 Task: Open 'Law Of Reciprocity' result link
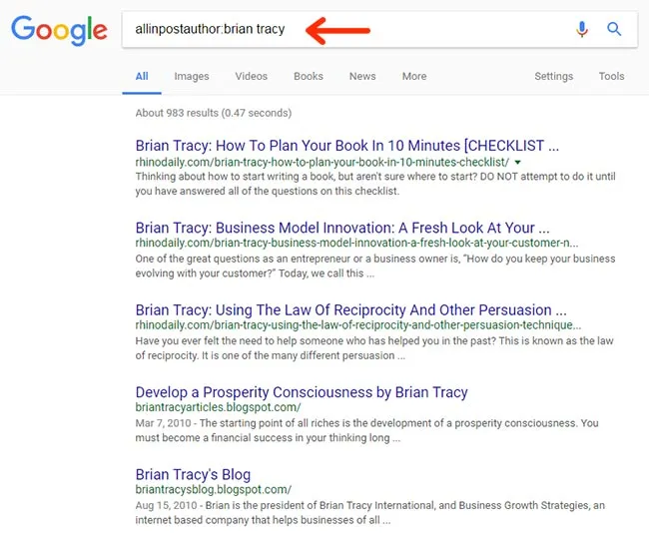[x=350, y=310]
